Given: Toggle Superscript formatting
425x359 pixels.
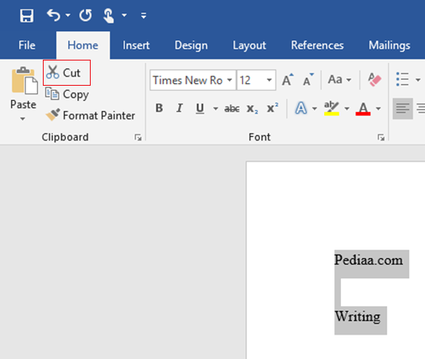Looking at the screenshot, I should [x=272, y=108].
